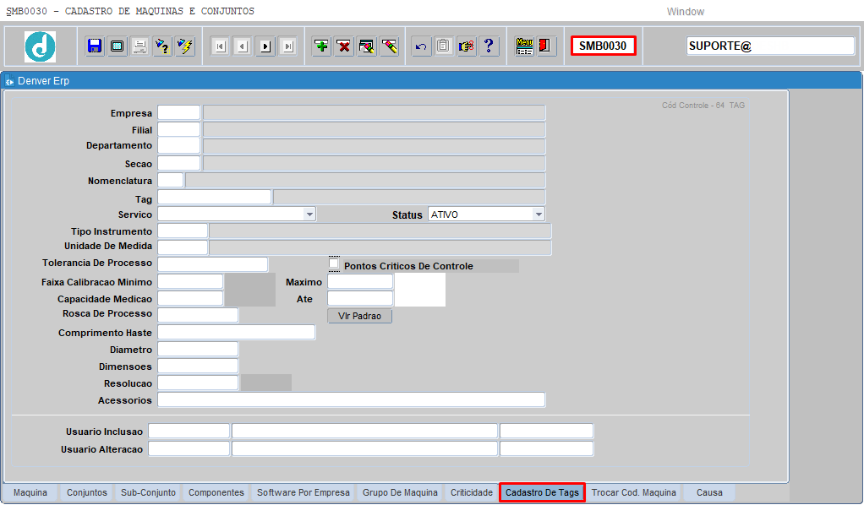The width and height of the screenshot is (864, 505).
Task: Switch to the Grupo De Maquina tab
Action: click(400, 492)
